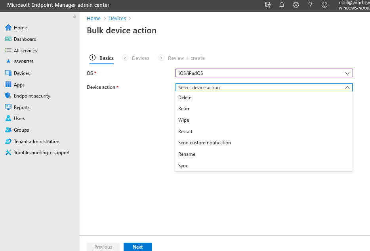
Task: Click the help question mark icon
Action: coord(310,5)
